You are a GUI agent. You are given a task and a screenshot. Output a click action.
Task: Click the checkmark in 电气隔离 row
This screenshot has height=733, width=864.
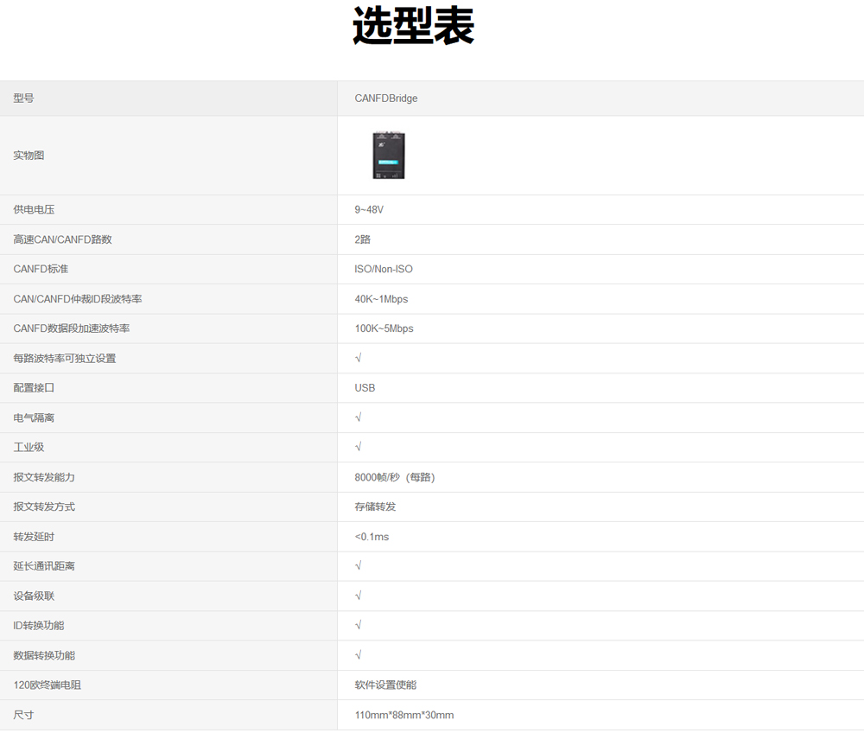(359, 417)
